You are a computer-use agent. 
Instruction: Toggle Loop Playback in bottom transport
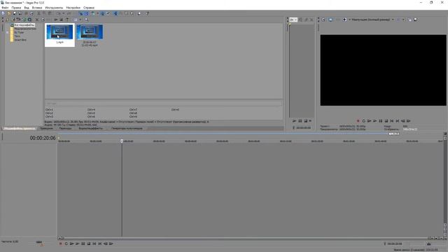pos(66,244)
